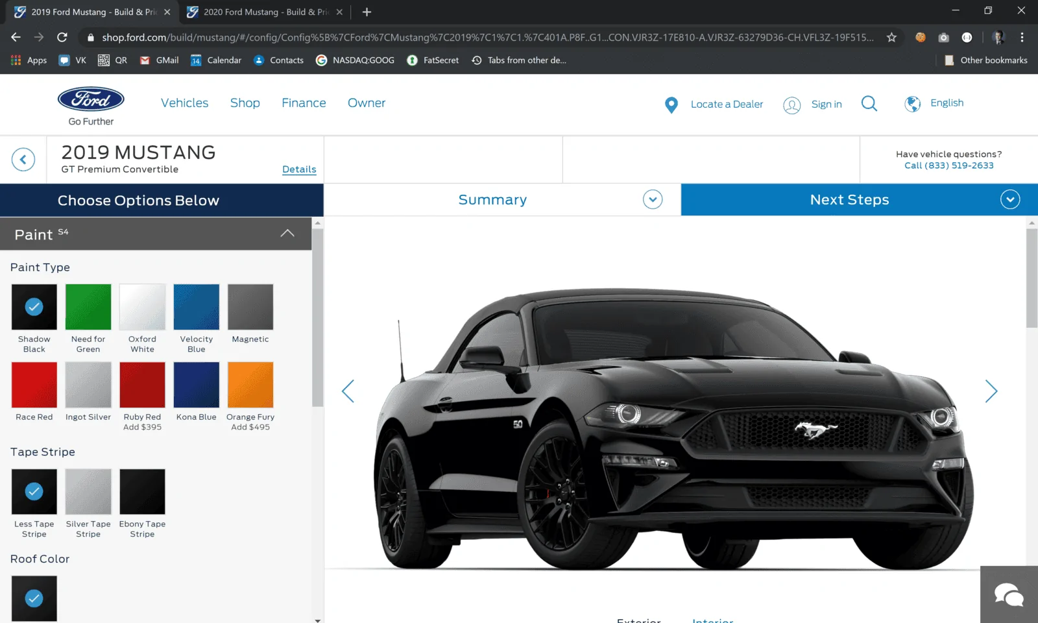
Task: Open the Details link
Action: pyautogui.click(x=299, y=169)
